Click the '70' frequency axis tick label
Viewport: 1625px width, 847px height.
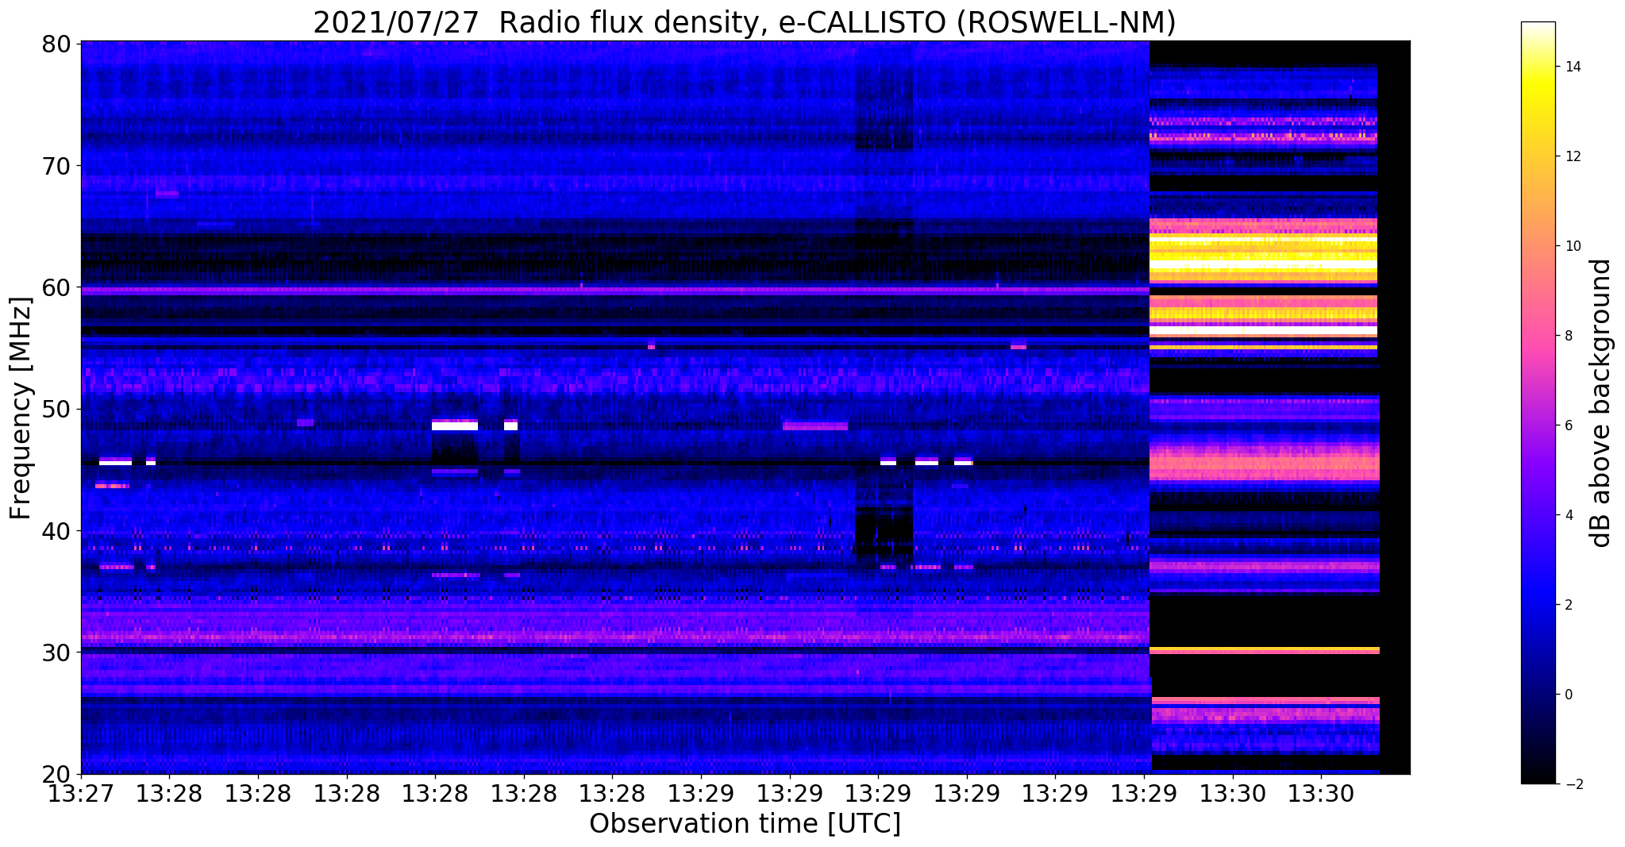58,166
